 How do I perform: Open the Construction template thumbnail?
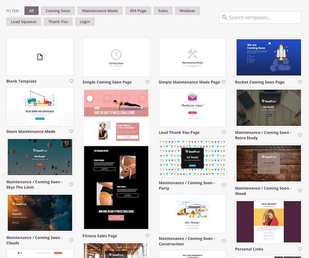[x=192, y=214]
